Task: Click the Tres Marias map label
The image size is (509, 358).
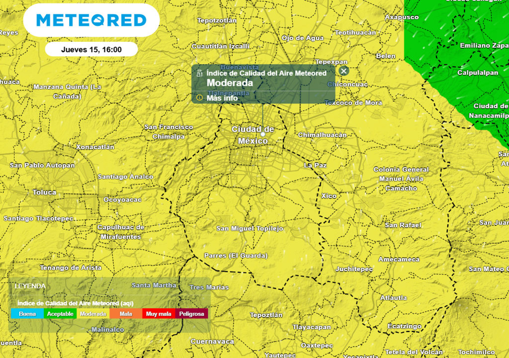Action: click(209, 287)
